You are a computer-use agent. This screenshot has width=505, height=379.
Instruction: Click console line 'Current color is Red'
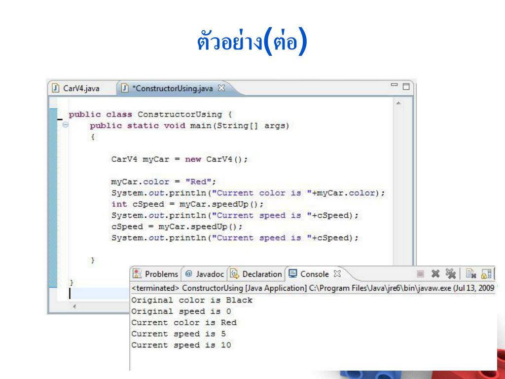pos(184,323)
